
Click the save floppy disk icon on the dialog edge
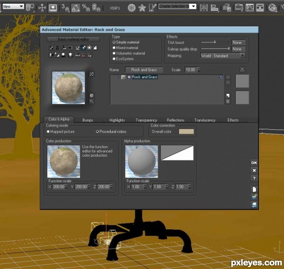(254, 205)
